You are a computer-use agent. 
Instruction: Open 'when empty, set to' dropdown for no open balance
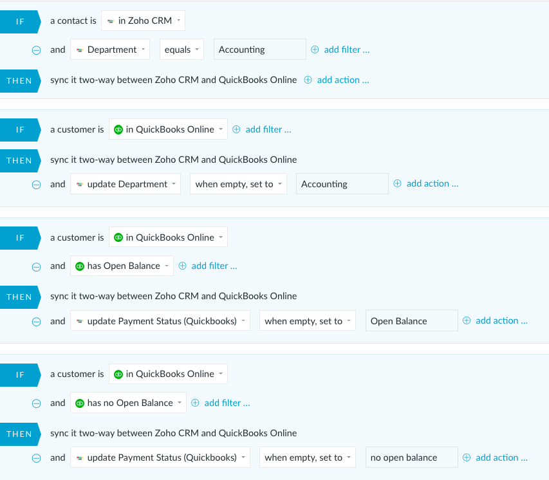(x=308, y=457)
